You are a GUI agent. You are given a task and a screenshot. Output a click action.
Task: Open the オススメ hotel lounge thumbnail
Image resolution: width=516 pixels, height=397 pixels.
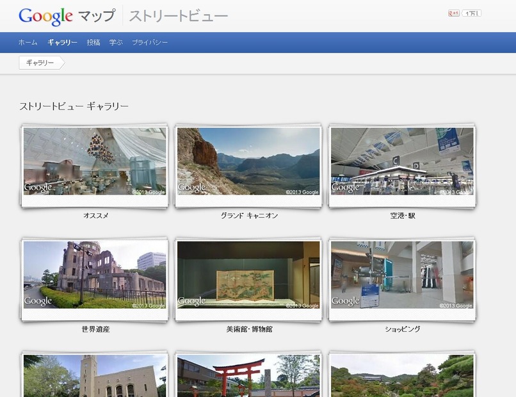point(95,161)
